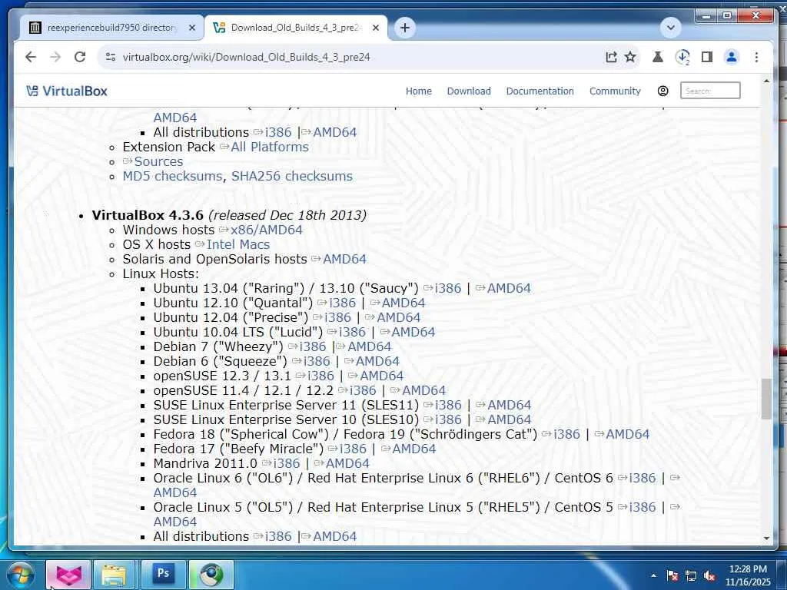Open a new browser tab
The image size is (787, 590).
point(405,28)
